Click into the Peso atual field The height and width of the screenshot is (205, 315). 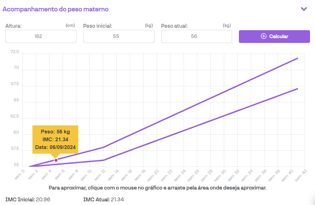click(x=196, y=36)
